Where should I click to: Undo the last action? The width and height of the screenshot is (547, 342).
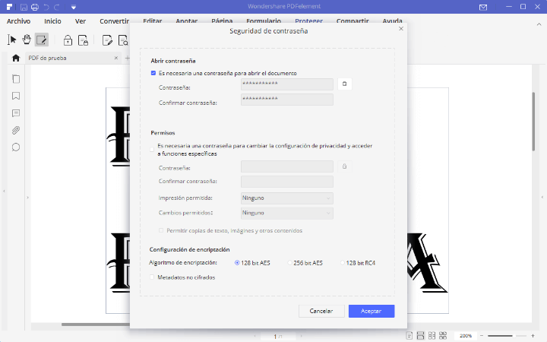46,7
